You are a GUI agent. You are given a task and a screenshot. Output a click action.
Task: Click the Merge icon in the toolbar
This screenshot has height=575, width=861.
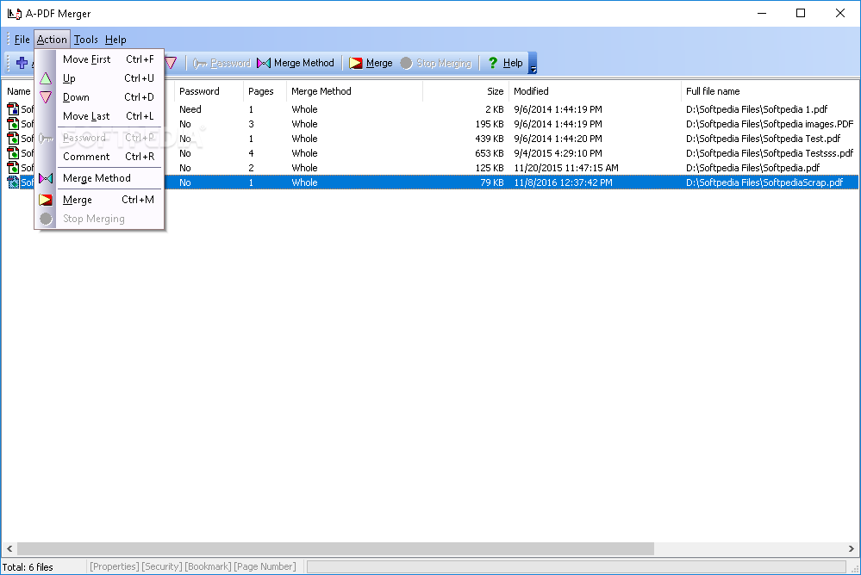356,63
